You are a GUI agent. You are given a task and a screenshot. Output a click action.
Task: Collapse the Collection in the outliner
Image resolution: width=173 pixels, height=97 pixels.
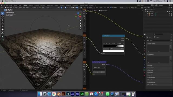tap(146, 12)
